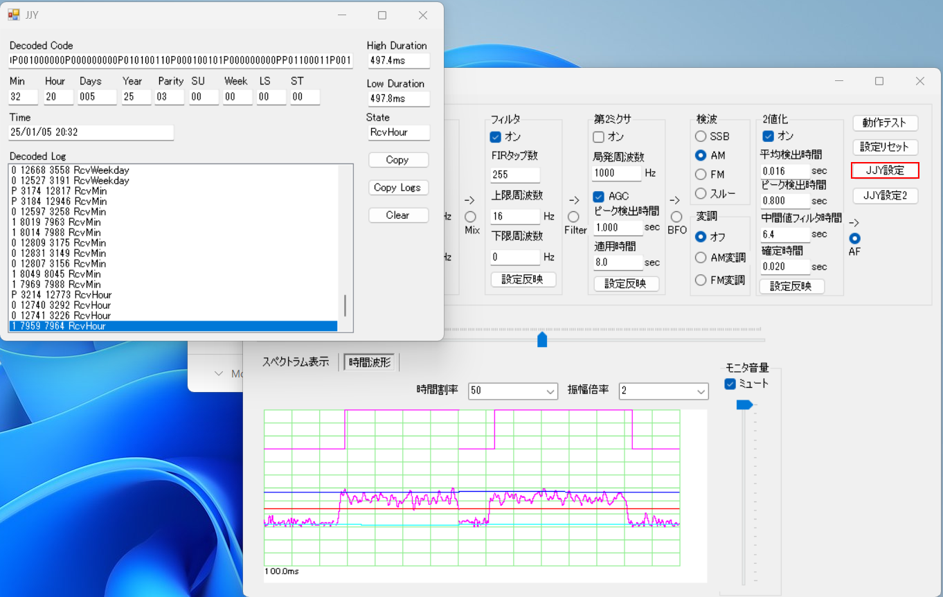Click the FIRタップ数 input field
This screenshot has height=597, width=943.
[515, 175]
